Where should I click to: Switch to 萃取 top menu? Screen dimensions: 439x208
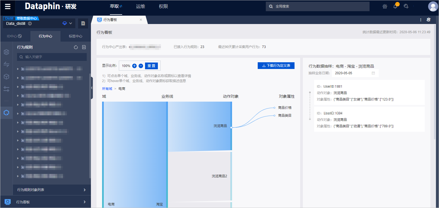[114, 6]
